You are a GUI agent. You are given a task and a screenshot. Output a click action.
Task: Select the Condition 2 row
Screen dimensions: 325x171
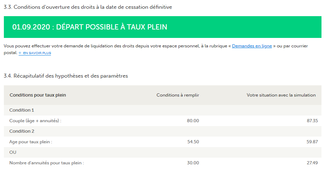coord(162,131)
